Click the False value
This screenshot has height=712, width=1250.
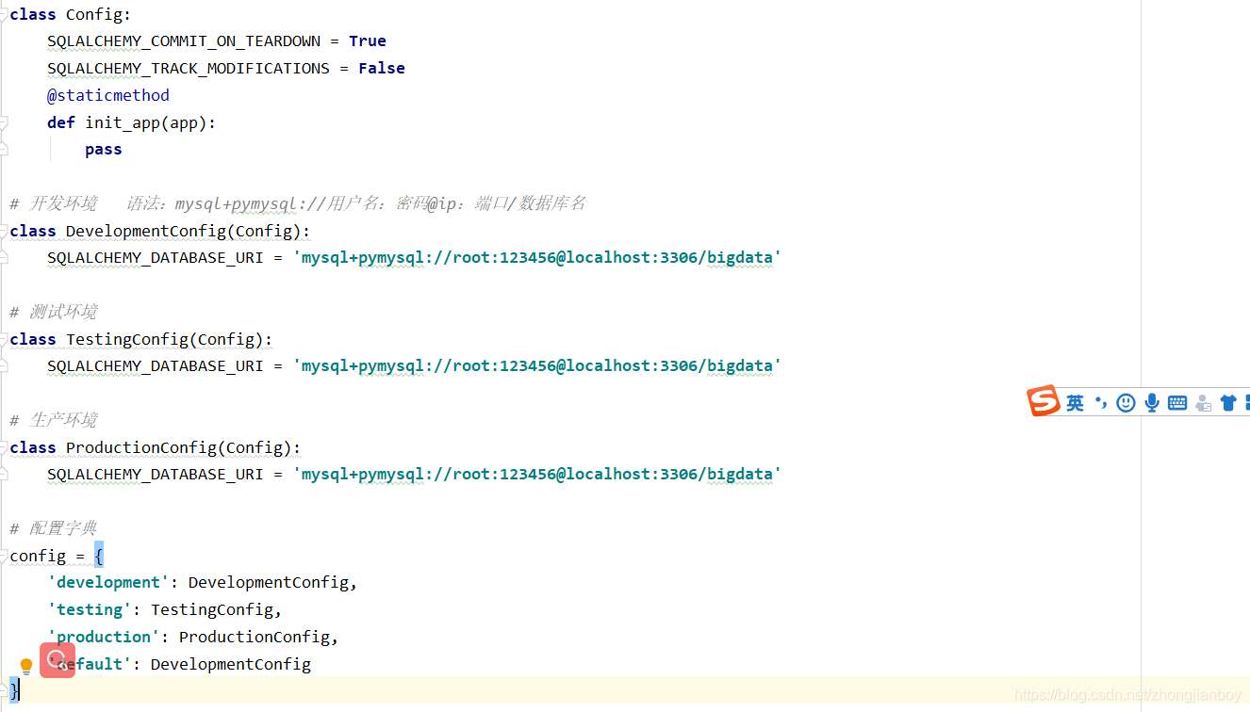tap(382, 69)
